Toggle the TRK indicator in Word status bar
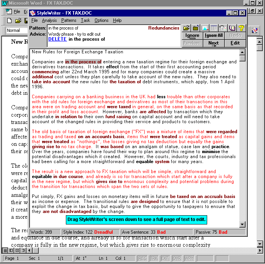The width and height of the screenshot is (265, 264). click(154, 258)
